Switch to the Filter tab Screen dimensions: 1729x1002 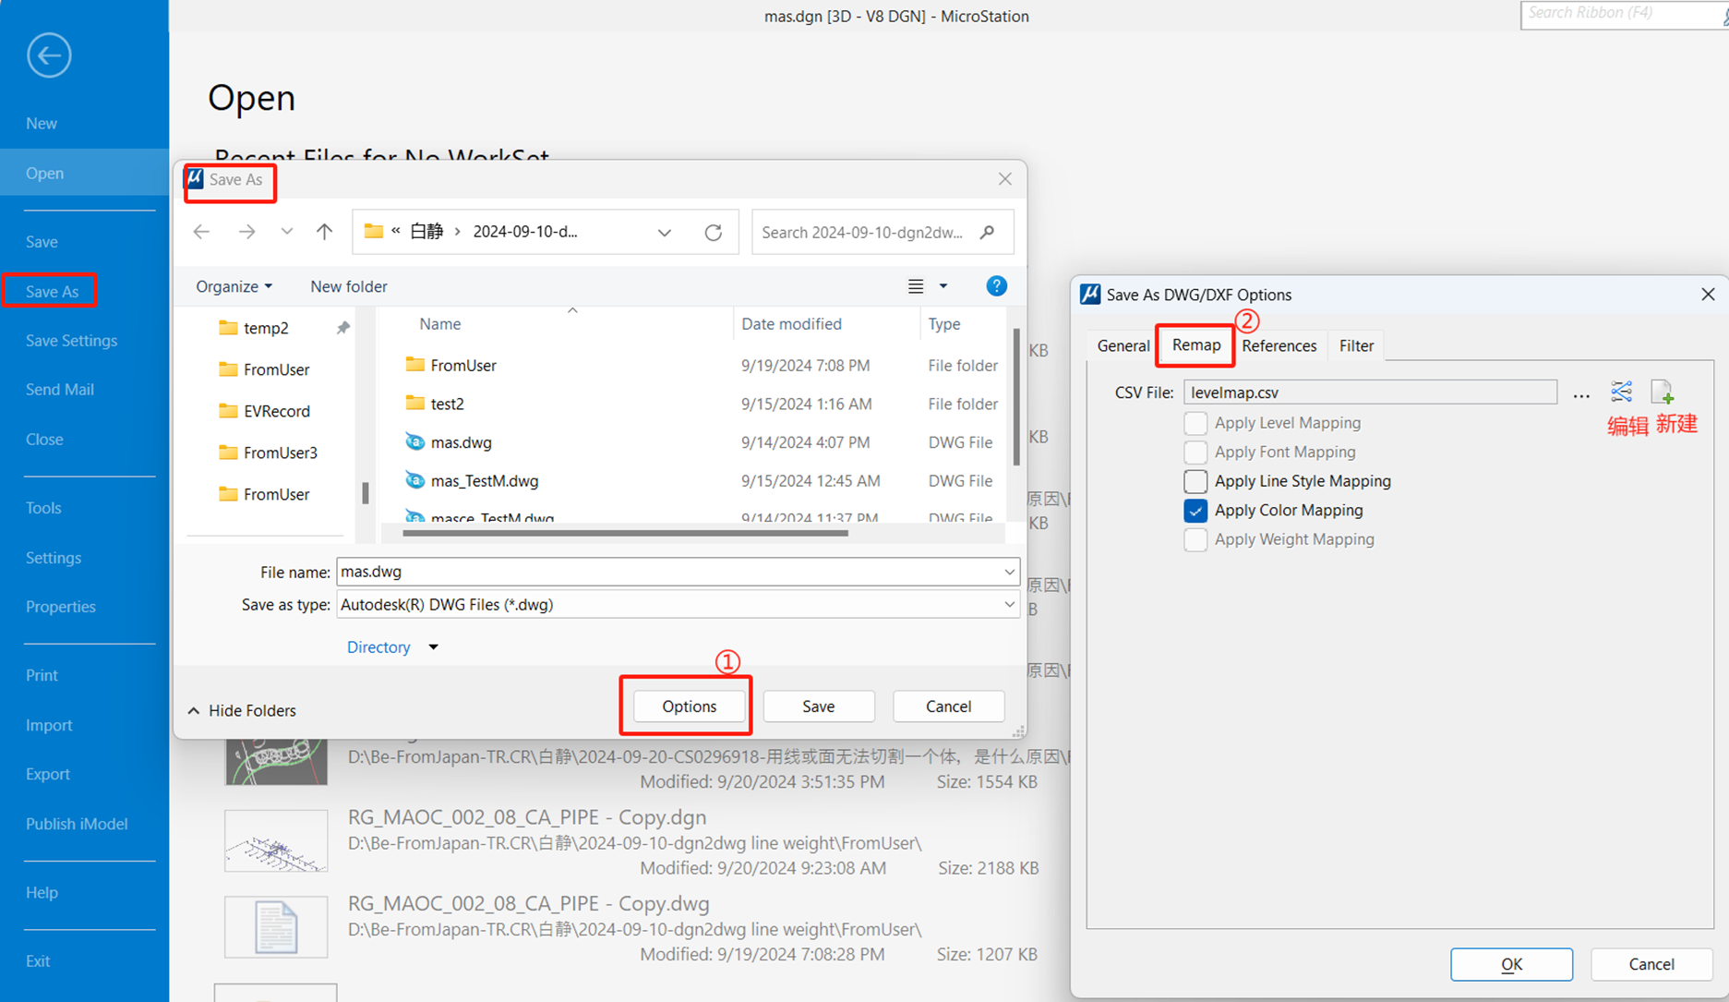pos(1356,345)
